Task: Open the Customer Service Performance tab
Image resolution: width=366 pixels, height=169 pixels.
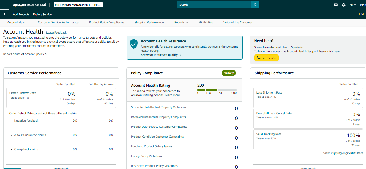Action: (58, 23)
